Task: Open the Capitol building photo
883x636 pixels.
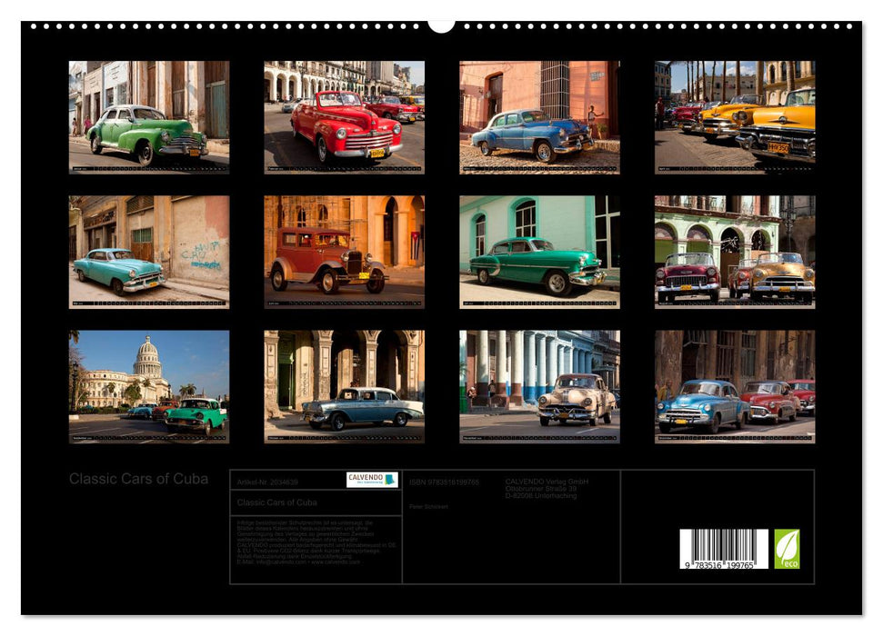Action: point(149,386)
